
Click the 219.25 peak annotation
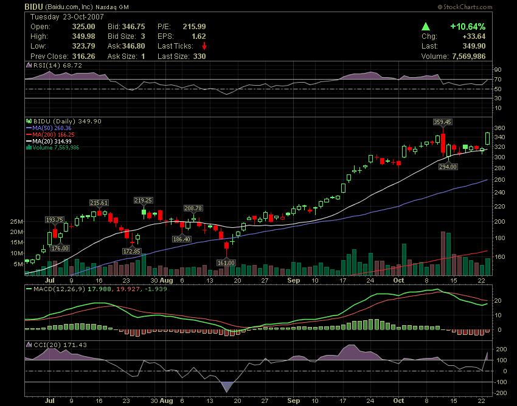pos(143,201)
